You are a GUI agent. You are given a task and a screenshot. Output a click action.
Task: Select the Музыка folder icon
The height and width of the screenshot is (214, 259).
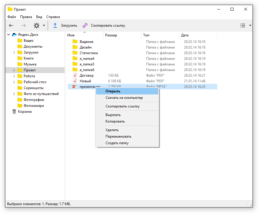(x=20, y=64)
